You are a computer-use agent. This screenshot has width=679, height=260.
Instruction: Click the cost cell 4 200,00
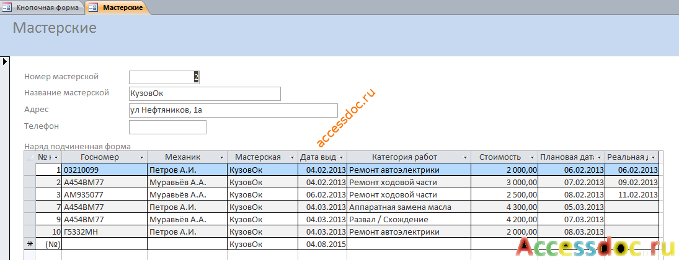click(504, 219)
